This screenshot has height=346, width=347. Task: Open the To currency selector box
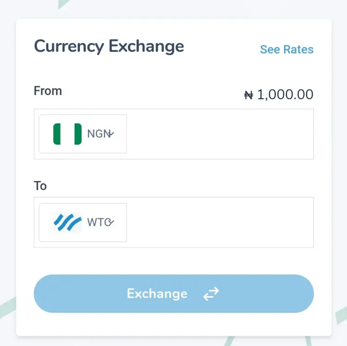pyautogui.click(x=83, y=222)
